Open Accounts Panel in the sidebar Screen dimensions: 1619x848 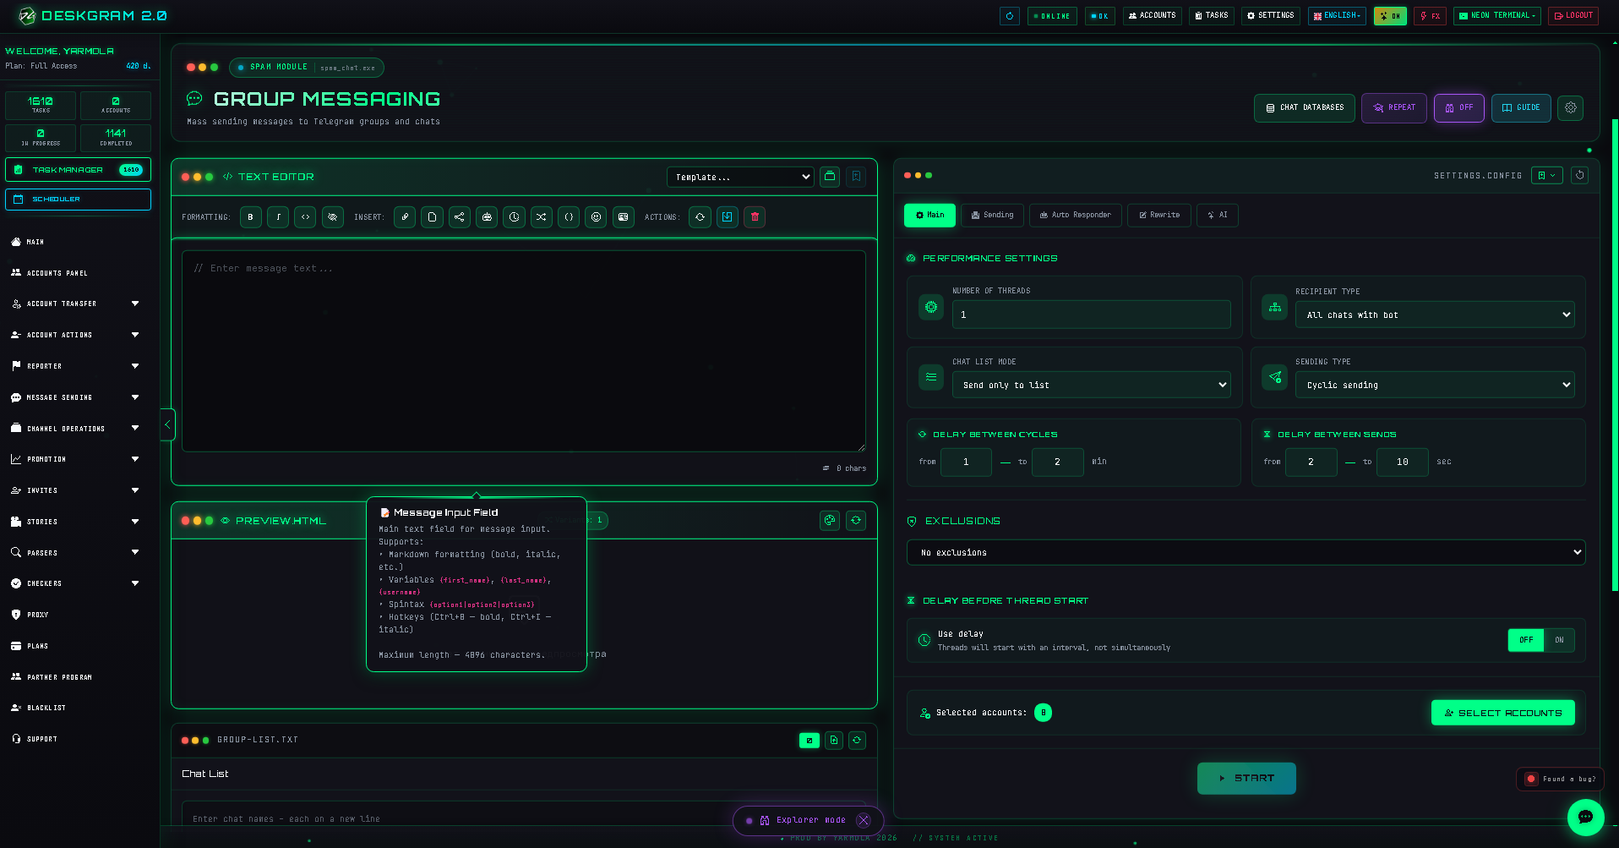tap(75, 273)
